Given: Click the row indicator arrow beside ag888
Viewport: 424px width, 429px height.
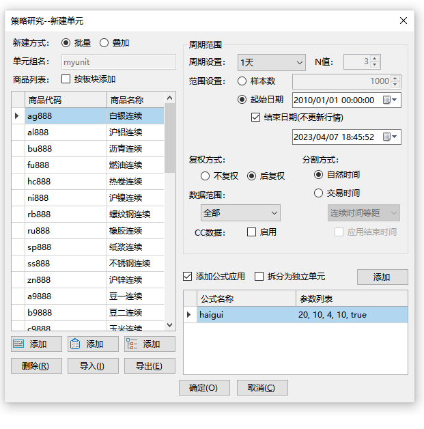Looking at the screenshot, I should (x=17, y=116).
